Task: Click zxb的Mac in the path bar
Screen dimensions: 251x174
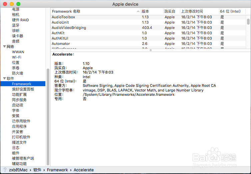Action: coord(18,170)
